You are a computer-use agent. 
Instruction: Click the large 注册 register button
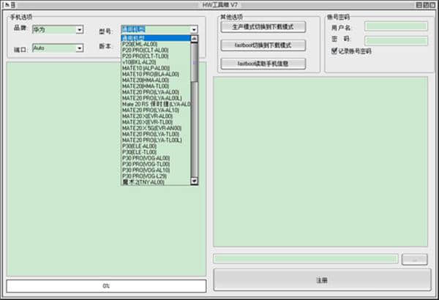point(322,280)
